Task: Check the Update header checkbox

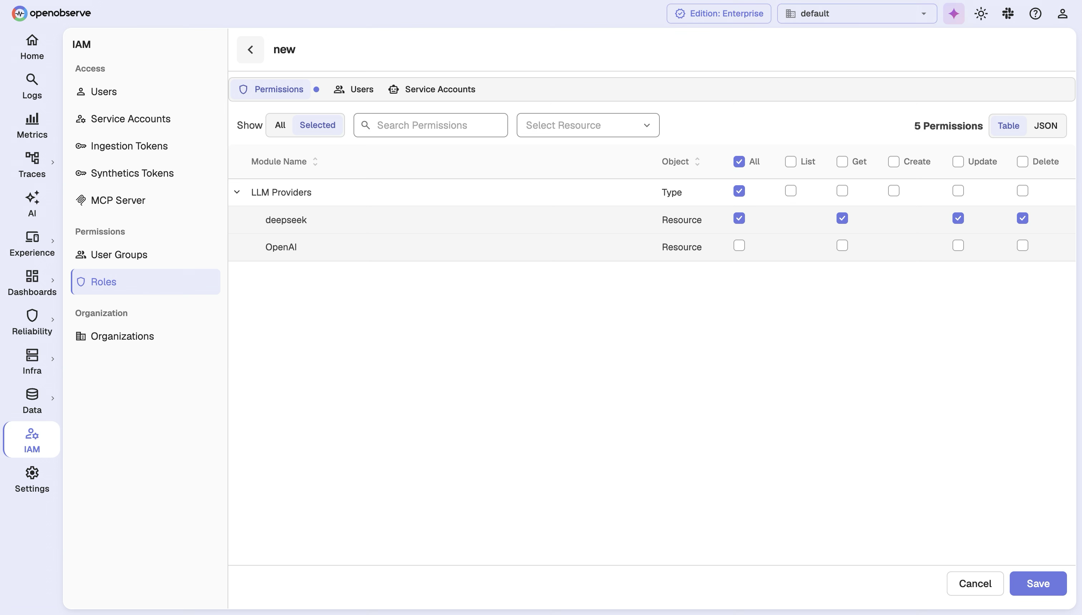Action: (958, 161)
